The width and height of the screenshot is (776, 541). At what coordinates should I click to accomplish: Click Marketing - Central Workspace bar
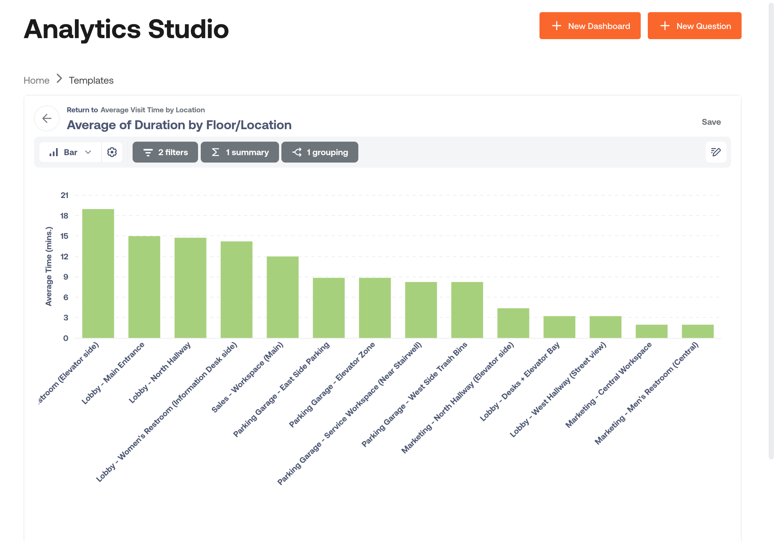(x=652, y=331)
